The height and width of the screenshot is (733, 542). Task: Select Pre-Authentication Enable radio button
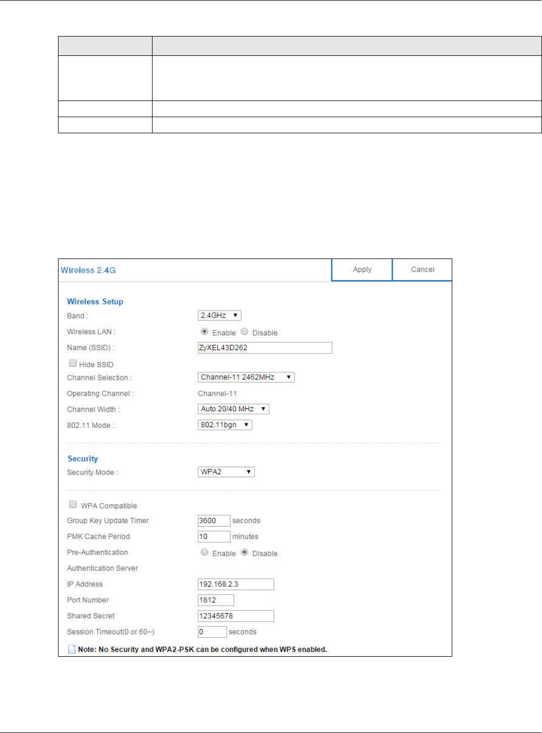coord(205,552)
